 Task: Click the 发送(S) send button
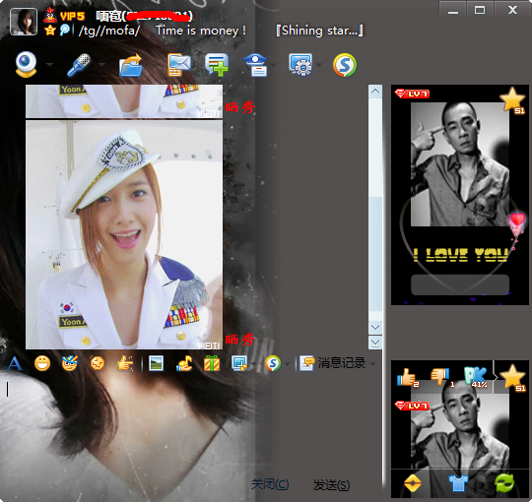pyautogui.click(x=331, y=484)
